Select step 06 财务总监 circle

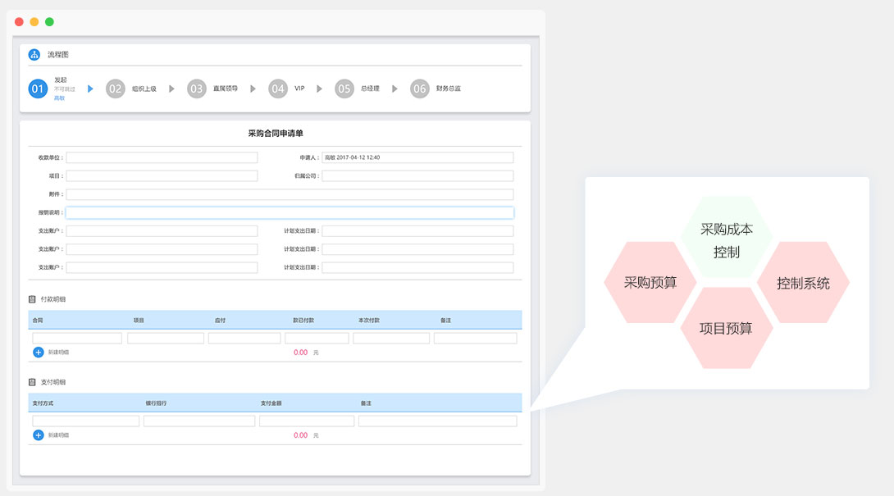pos(419,89)
